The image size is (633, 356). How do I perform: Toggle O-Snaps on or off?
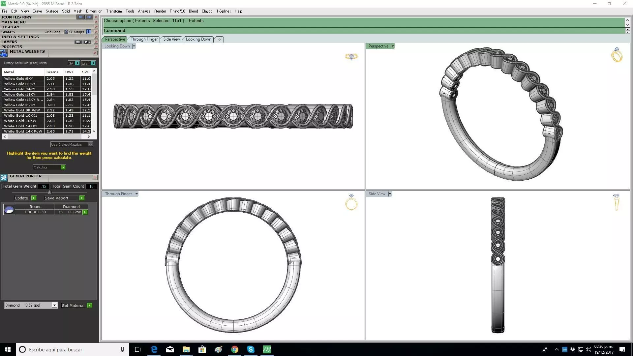point(88,32)
